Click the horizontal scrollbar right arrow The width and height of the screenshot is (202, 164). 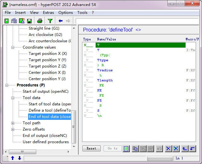pos(68,152)
